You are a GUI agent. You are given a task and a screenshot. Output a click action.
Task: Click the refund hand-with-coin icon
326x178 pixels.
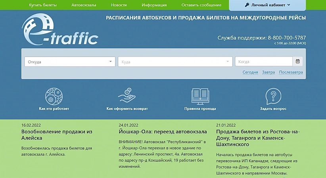[127, 95]
